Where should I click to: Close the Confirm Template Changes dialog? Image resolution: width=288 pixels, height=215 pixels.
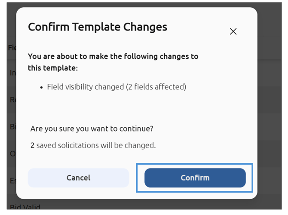click(x=233, y=31)
